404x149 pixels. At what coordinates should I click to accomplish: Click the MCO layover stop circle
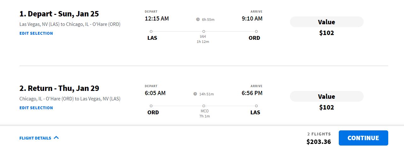click(204, 106)
